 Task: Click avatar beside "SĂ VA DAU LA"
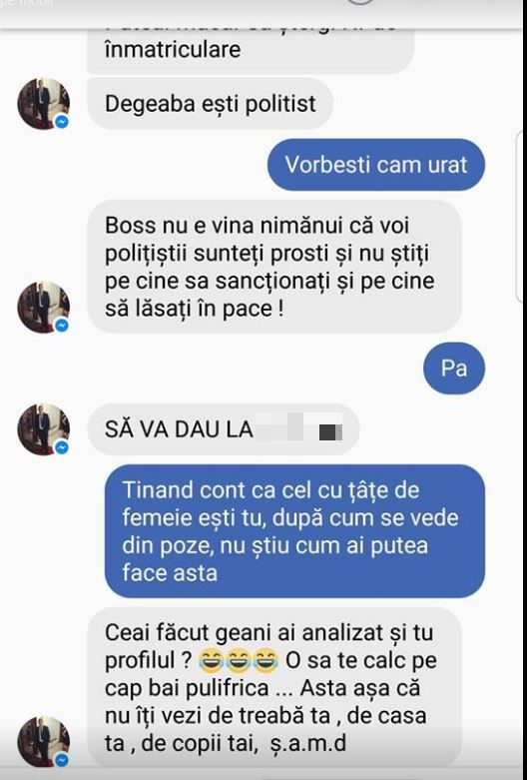point(43,429)
